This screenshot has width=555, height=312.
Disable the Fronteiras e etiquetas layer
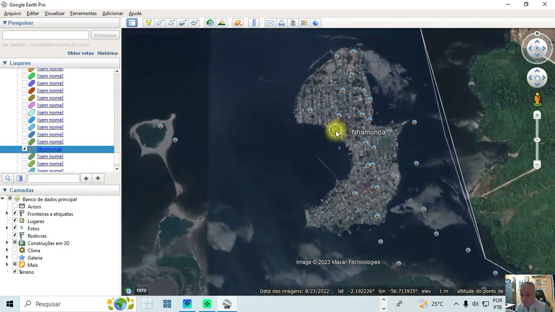[15, 214]
